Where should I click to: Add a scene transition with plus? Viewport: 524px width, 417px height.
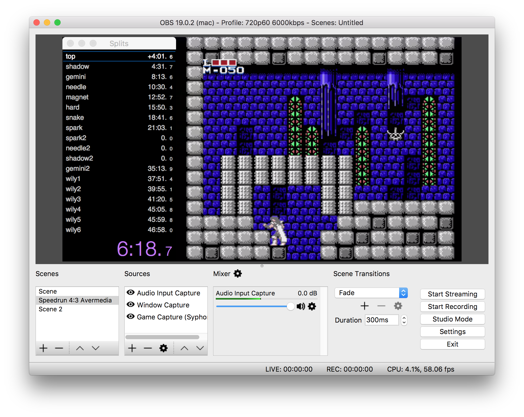click(x=365, y=306)
